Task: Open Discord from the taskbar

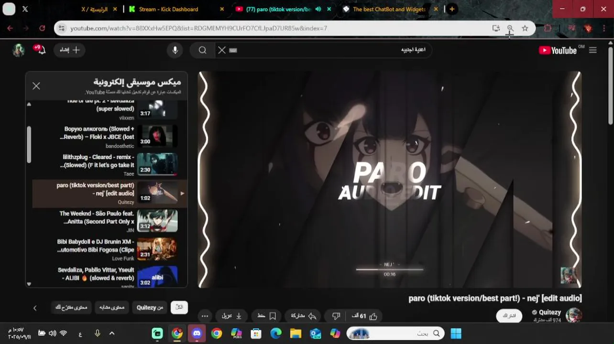Action: click(197, 333)
